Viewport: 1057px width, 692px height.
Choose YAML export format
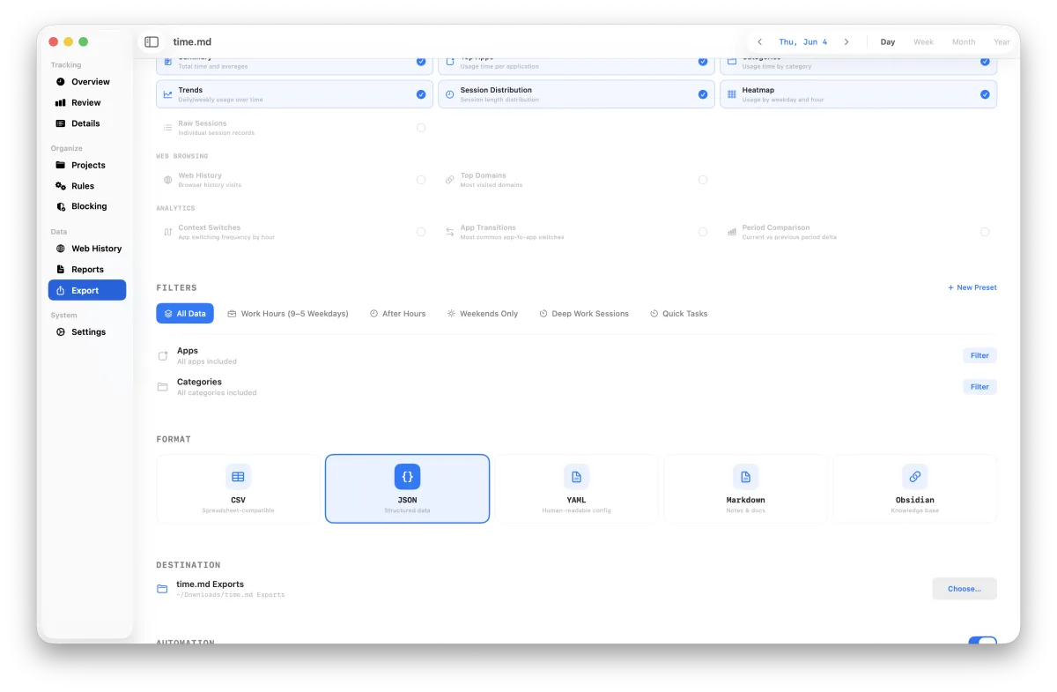[x=576, y=488]
